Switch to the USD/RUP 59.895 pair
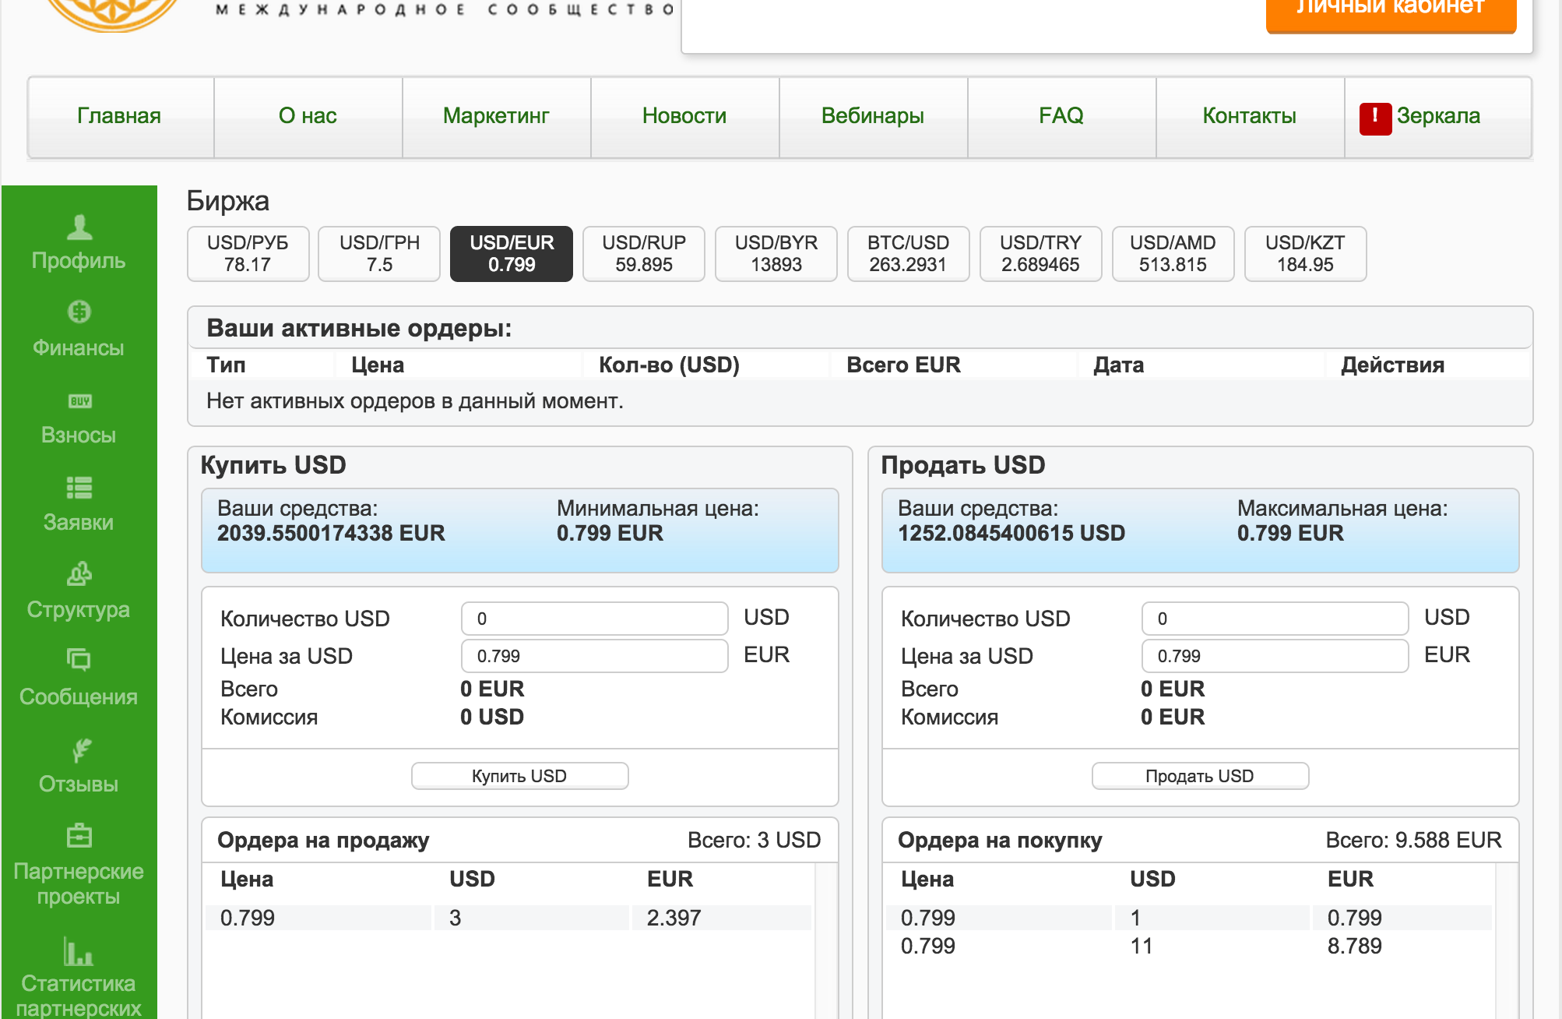The width and height of the screenshot is (1562, 1019). coord(644,253)
